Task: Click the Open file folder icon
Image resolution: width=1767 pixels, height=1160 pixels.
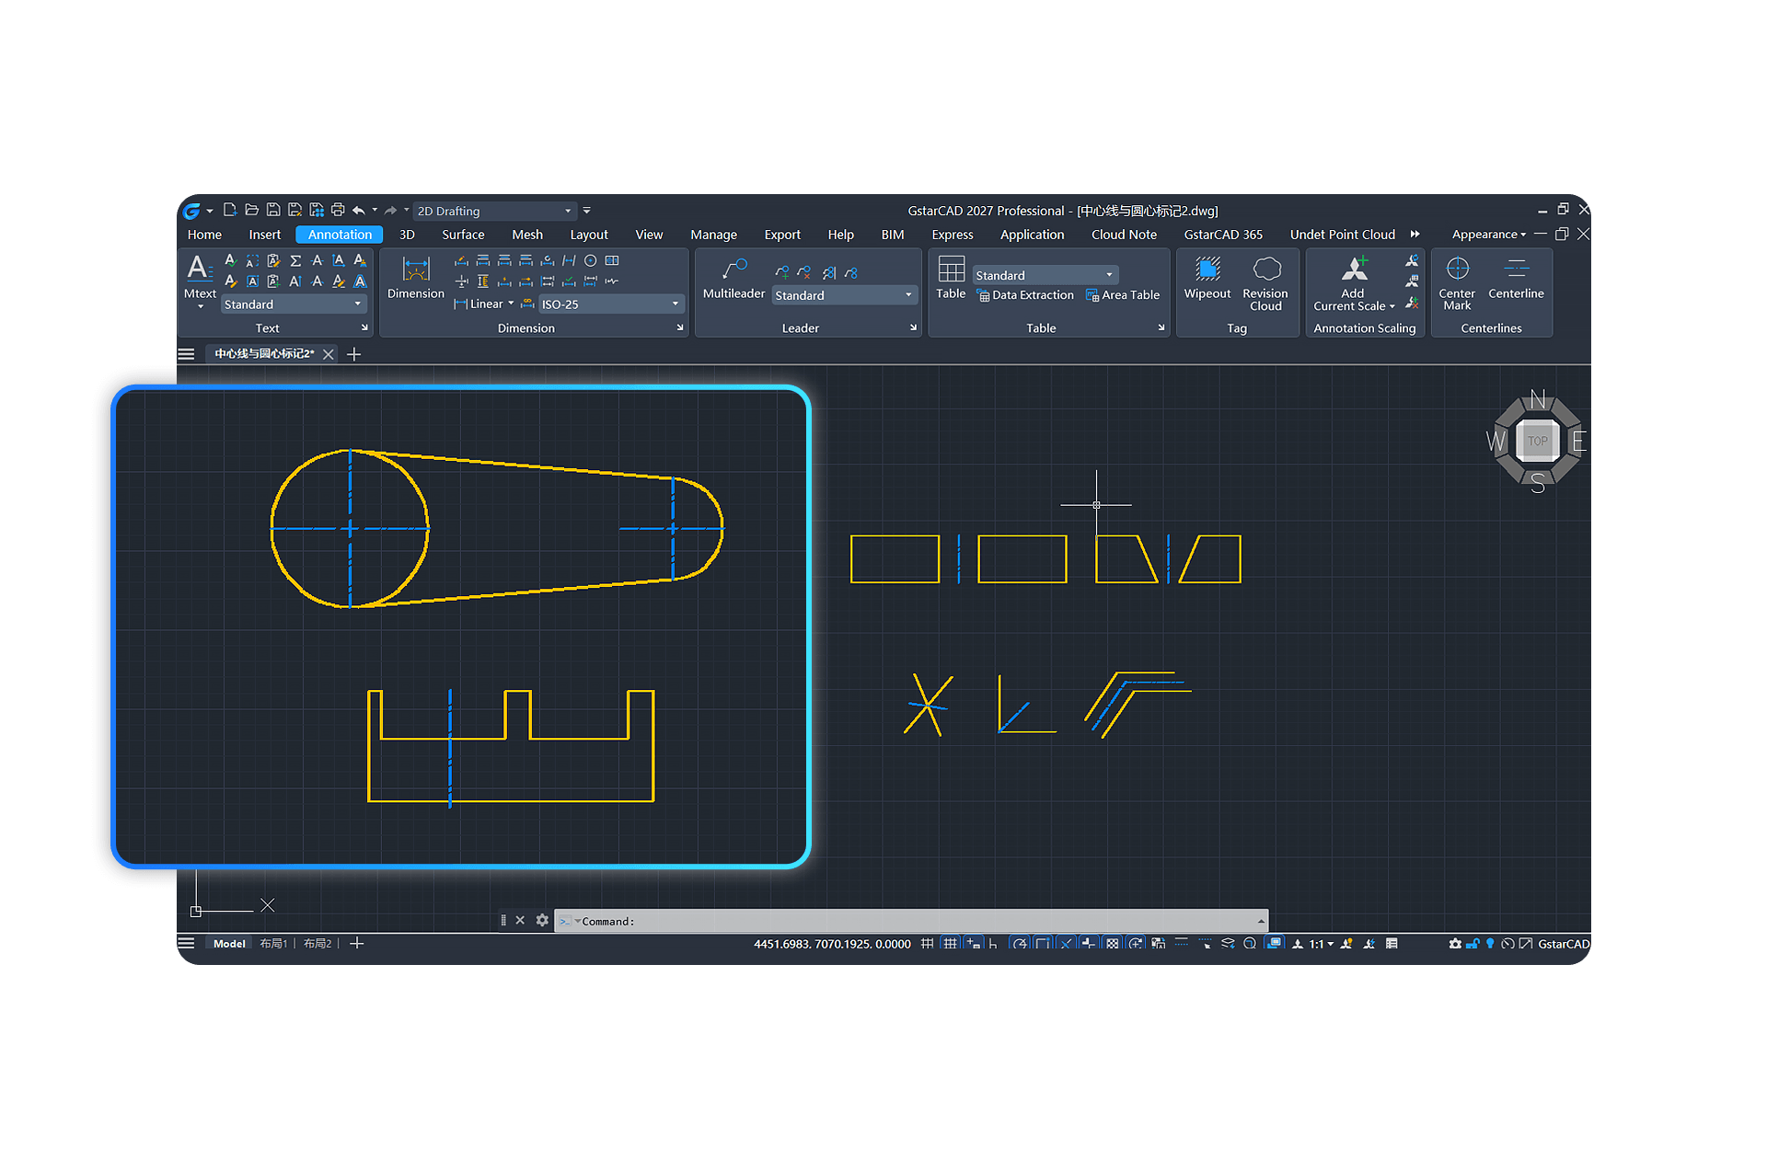Action: (x=251, y=210)
